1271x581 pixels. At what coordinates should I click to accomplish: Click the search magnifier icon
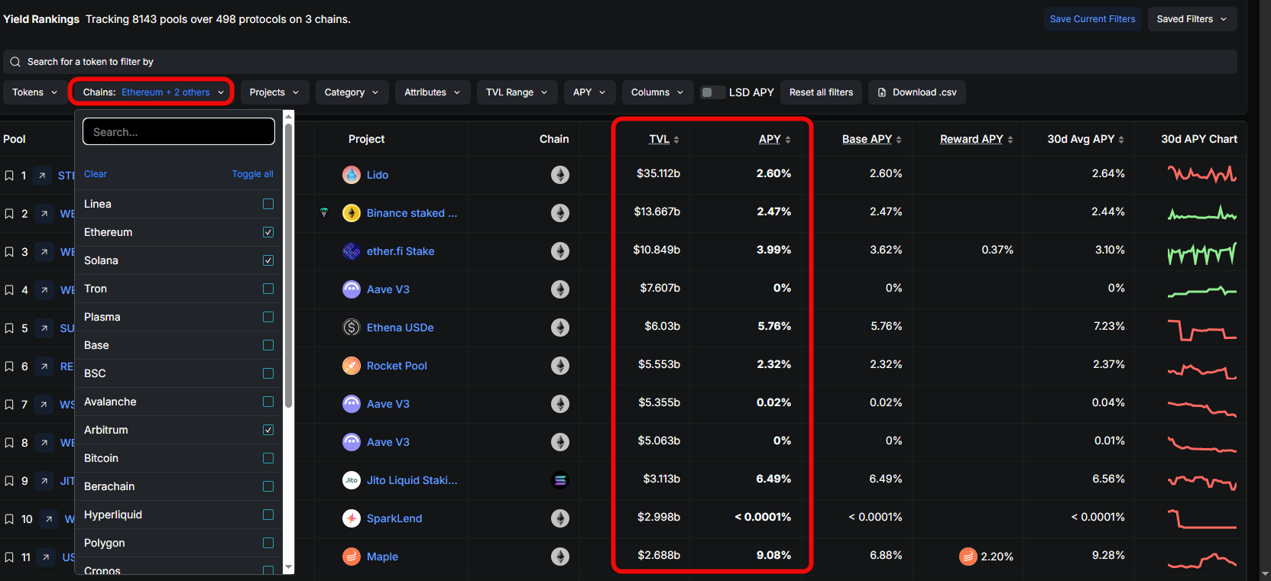(x=15, y=62)
